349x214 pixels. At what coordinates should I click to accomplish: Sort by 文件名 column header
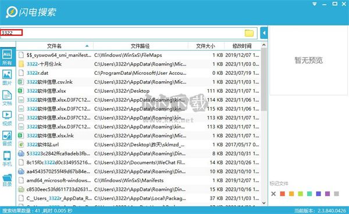point(54,46)
